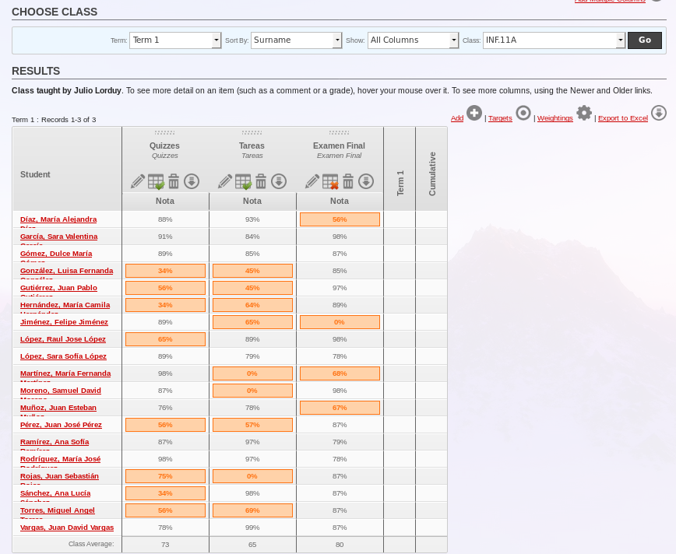Open the Examen Final grid icon with red X
This screenshot has height=554, width=676.
[x=331, y=181]
